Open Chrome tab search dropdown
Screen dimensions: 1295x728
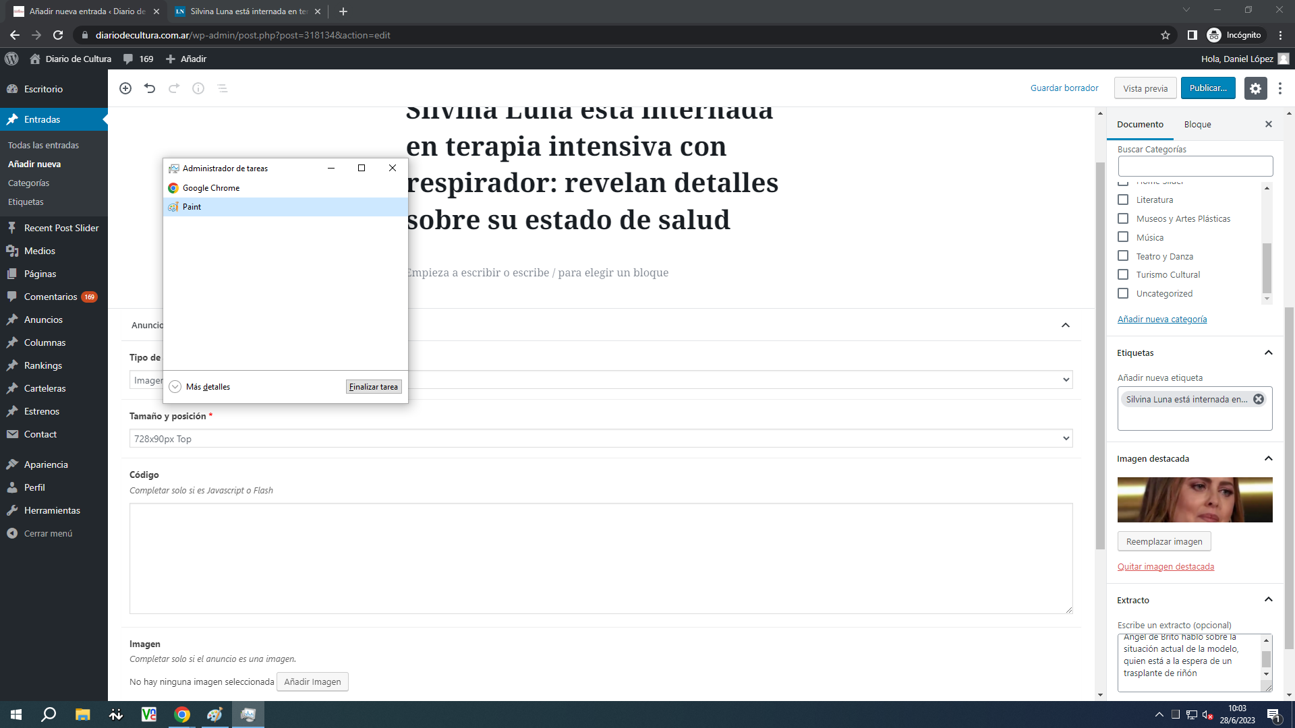pos(1186,10)
